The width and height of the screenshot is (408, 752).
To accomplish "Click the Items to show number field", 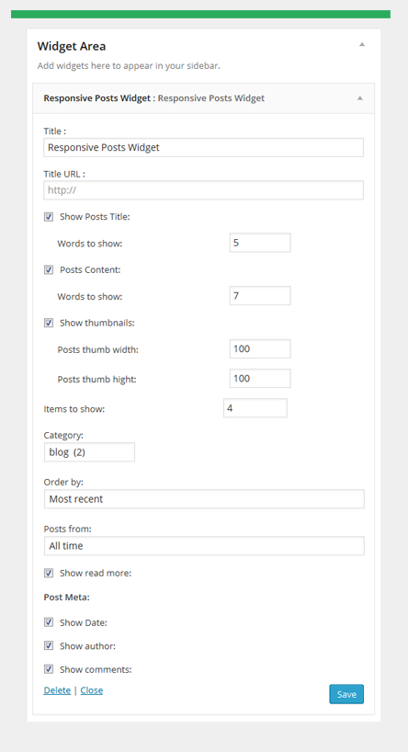I will (255, 407).
